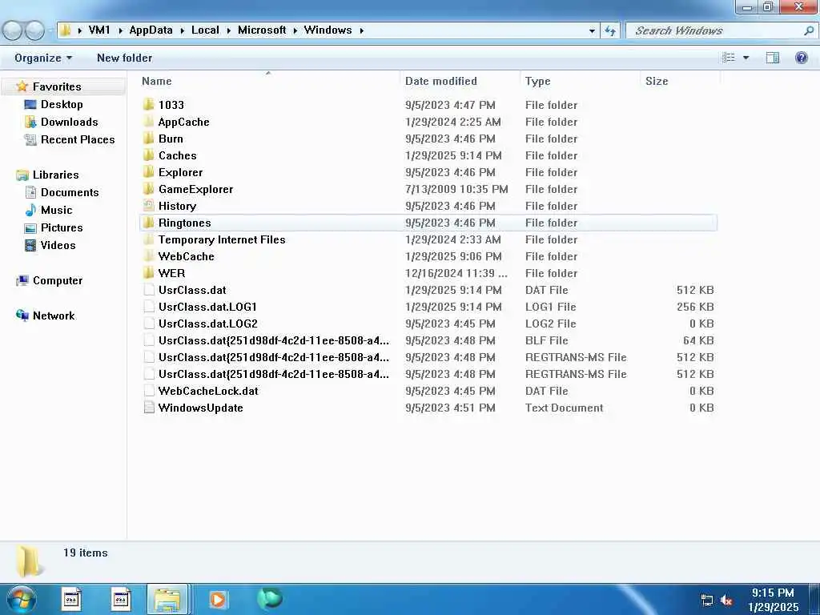Expand the arrow after Microsoft in address bar
The height and width of the screenshot is (615, 820).
[295, 31]
